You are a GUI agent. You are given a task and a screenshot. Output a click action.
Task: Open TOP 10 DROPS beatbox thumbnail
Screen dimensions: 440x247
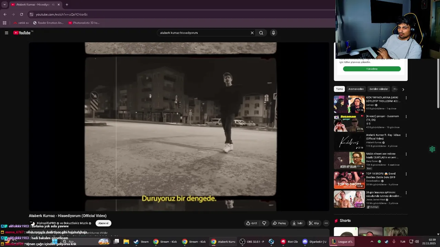[x=349, y=180]
